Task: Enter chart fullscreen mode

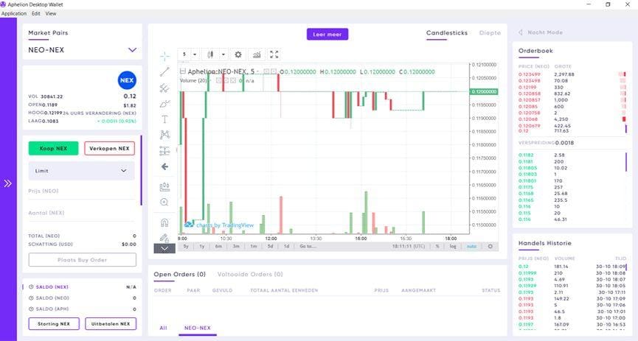Action: 274,55
